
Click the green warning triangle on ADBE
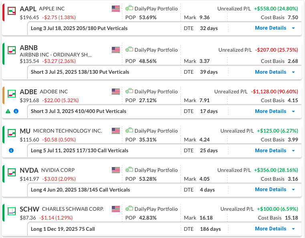8,111
